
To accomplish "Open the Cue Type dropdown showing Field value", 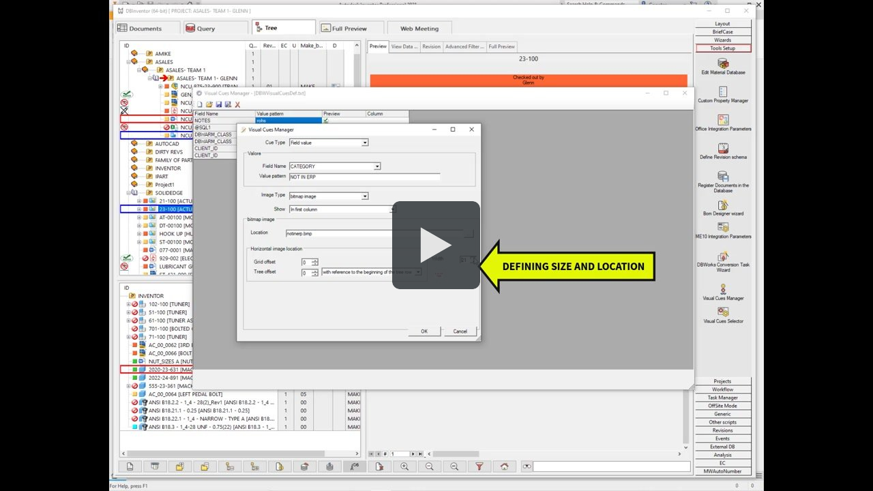I will click(364, 143).
